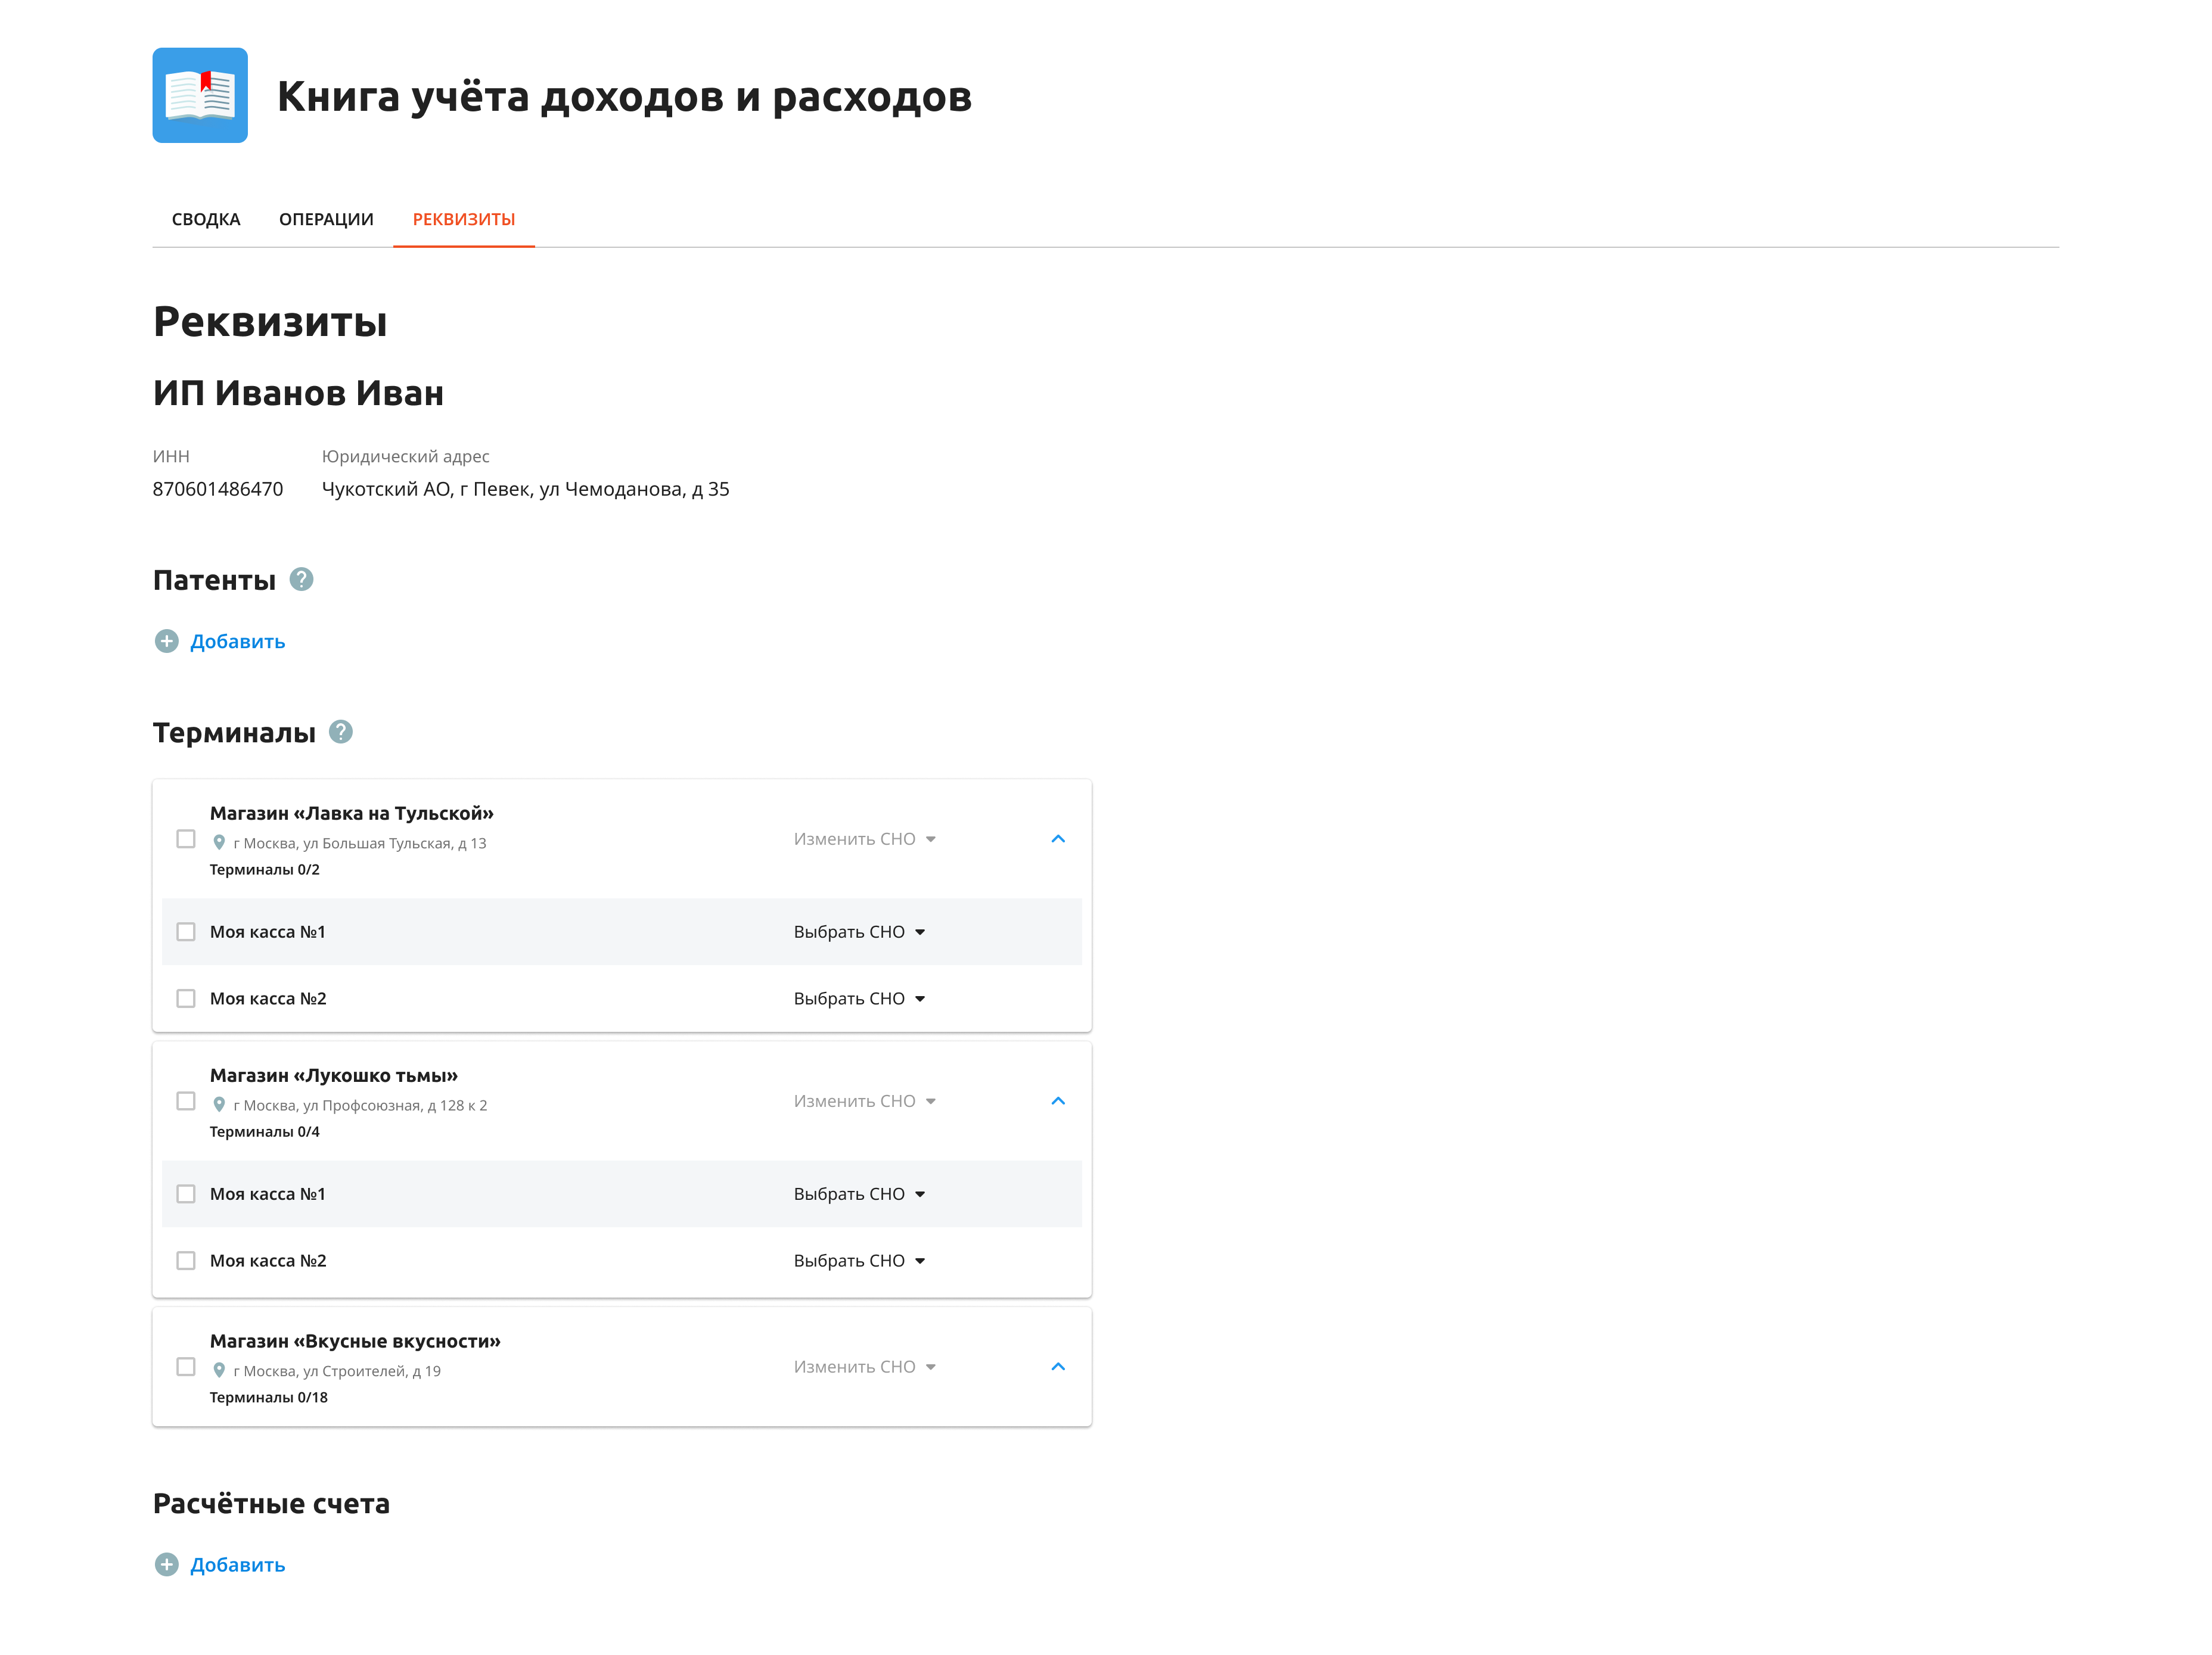Click the Моя касса №2 label in Лавка на Тульской
The width and height of the screenshot is (2212, 1655).
(268, 999)
